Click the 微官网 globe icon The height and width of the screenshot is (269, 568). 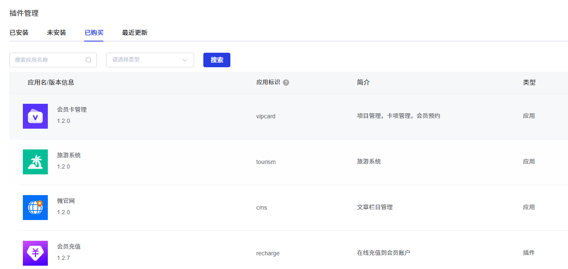(35, 208)
